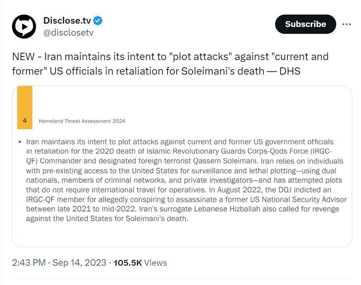This screenshot has height=285, width=361.
Task: Click the page number 4 marker
Action: (x=25, y=120)
